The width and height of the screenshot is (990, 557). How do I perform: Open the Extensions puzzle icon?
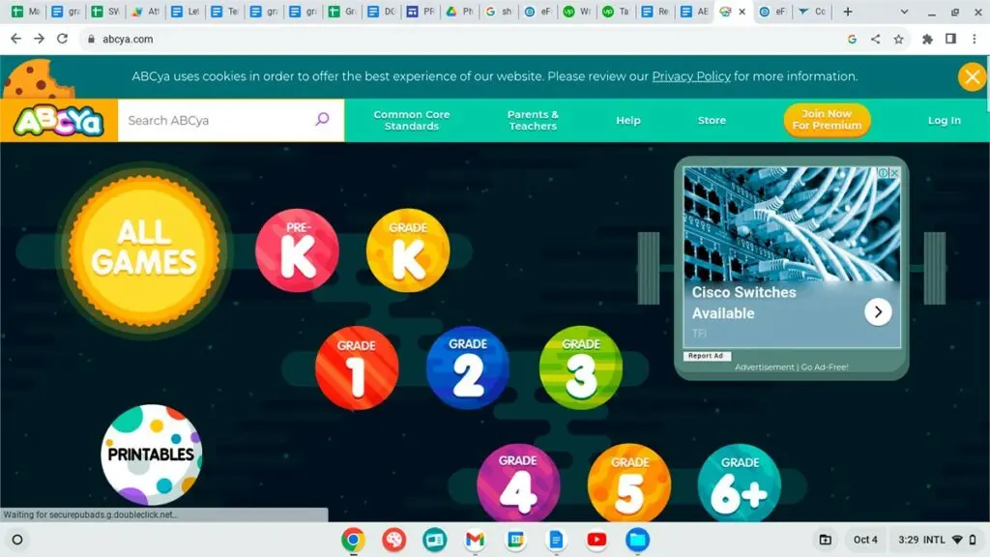click(927, 39)
